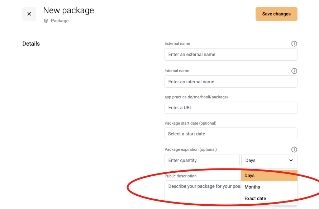Focus the External name text field
The height and width of the screenshot is (209, 319).
point(231,55)
